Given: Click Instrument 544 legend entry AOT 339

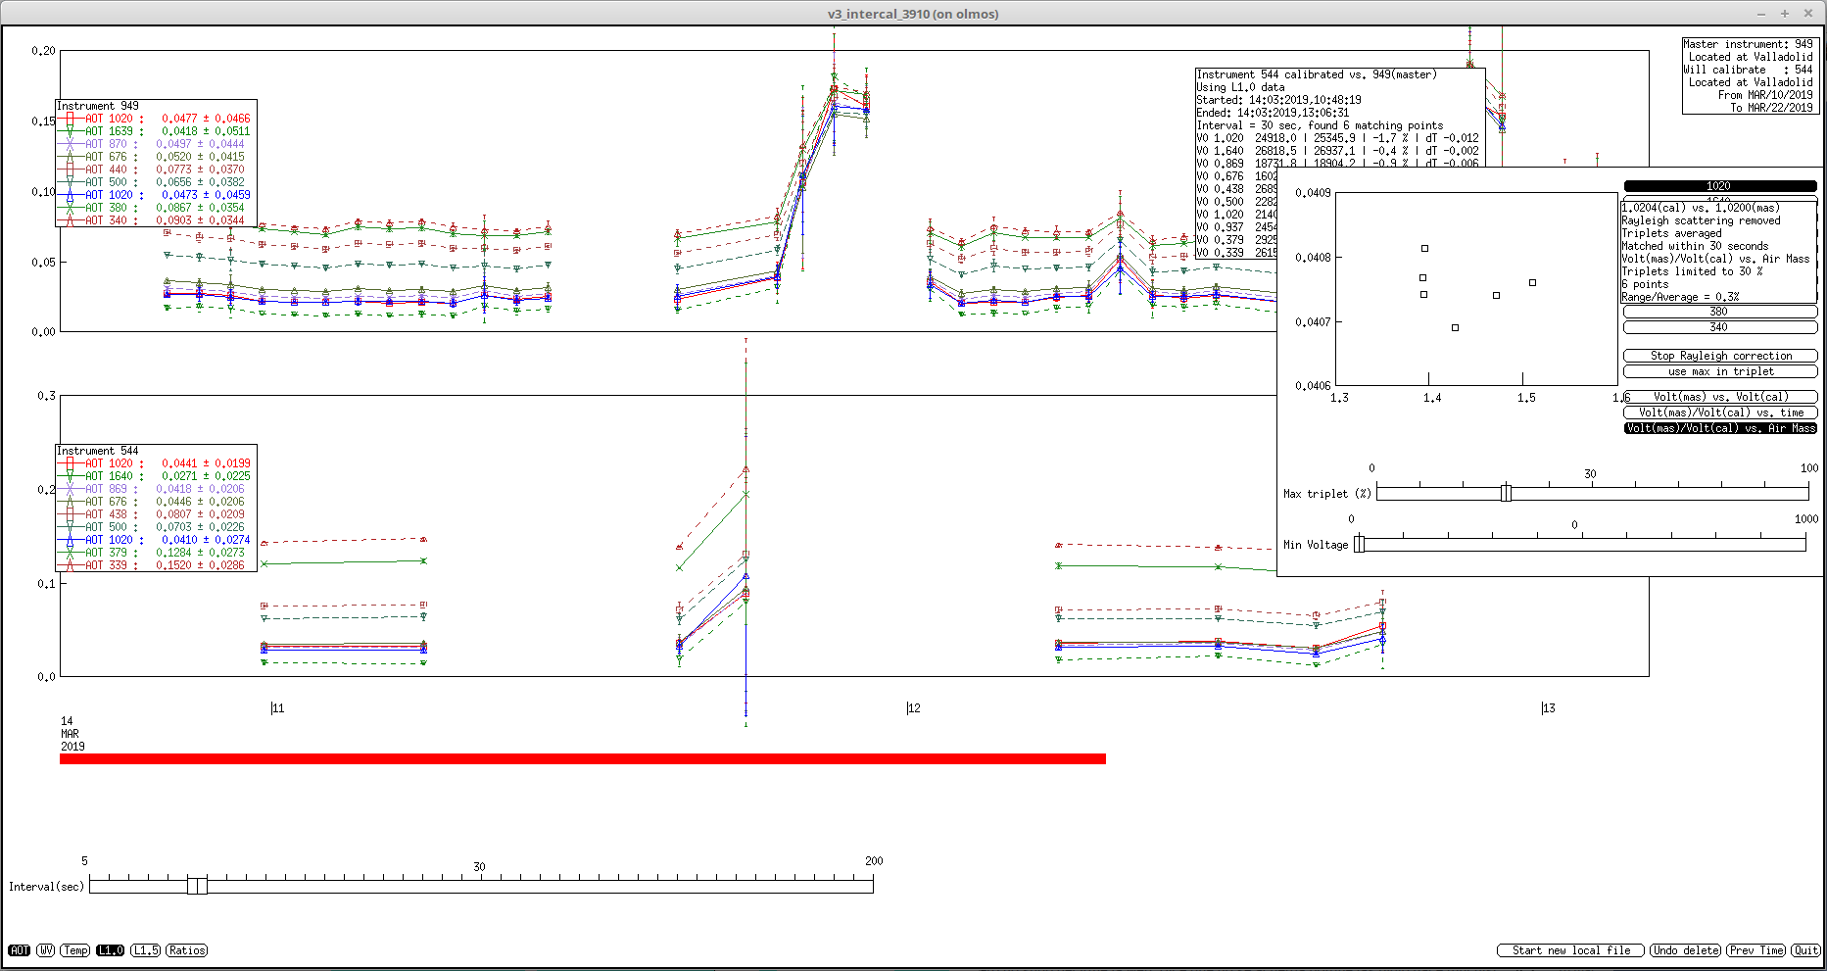Looking at the screenshot, I should point(157,565).
